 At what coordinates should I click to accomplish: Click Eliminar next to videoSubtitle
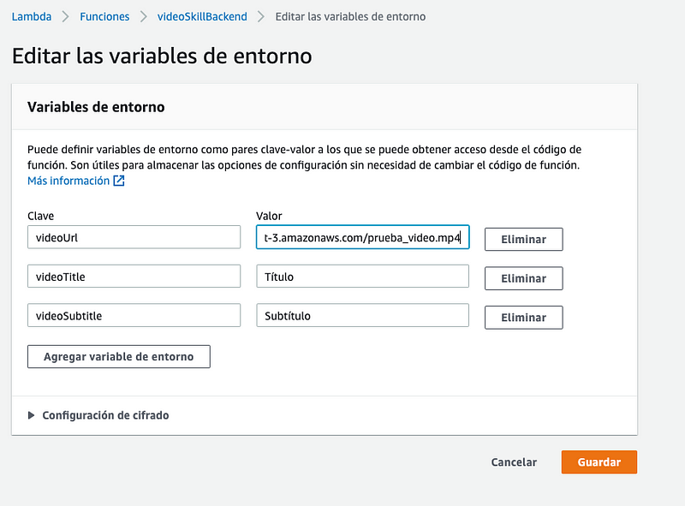523,318
